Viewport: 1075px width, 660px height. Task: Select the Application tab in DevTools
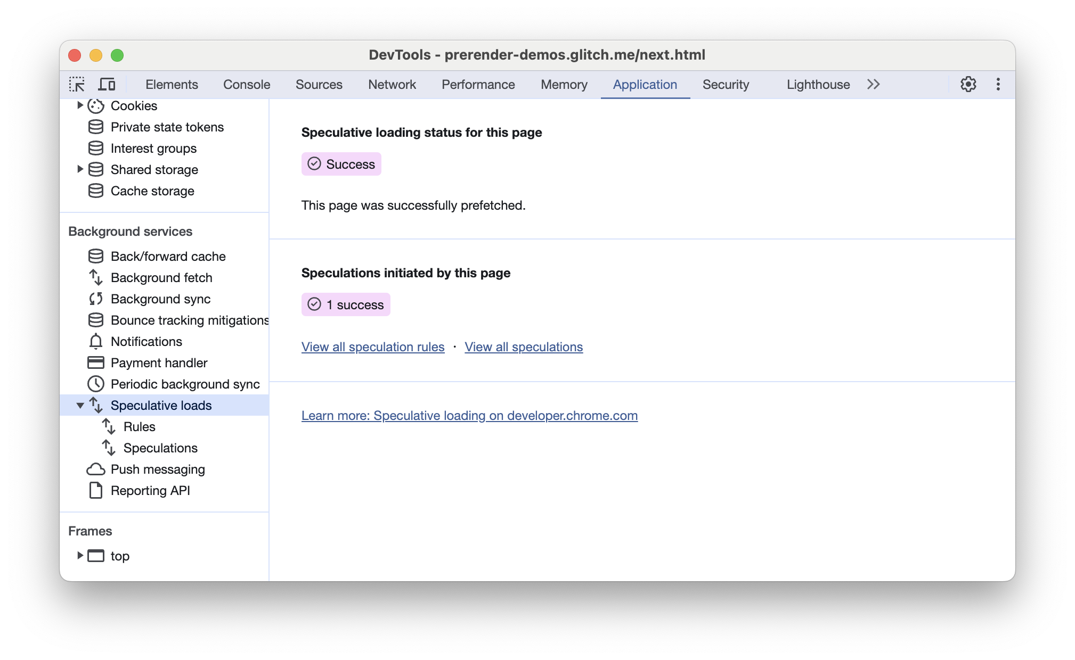click(x=644, y=85)
